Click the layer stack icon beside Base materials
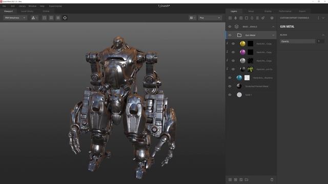The height and width of the screenshot is (184, 328). 237,27
